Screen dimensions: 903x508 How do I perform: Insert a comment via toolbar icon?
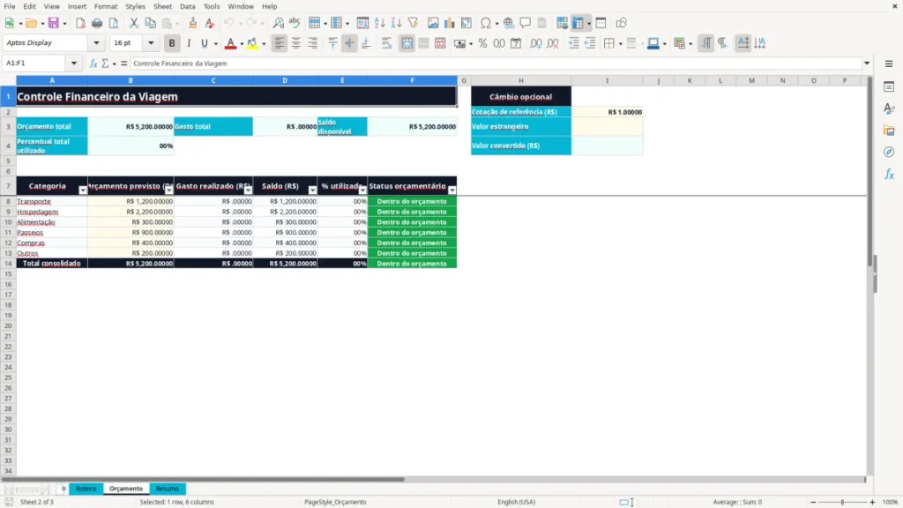pos(526,23)
